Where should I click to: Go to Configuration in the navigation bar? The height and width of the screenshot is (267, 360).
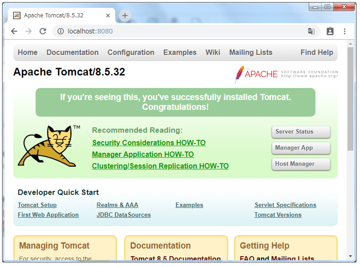131,52
